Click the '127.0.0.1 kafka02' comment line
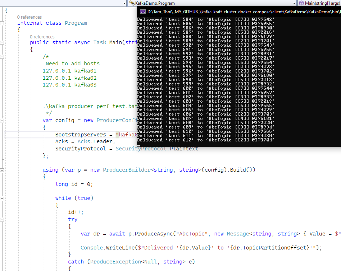Viewport: 341px width, 271px height. click(x=69, y=78)
